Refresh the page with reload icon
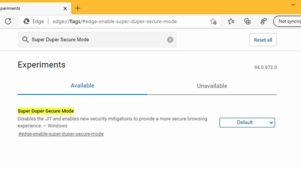The height and width of the screenshot is (169, 301). coord(8,21)
